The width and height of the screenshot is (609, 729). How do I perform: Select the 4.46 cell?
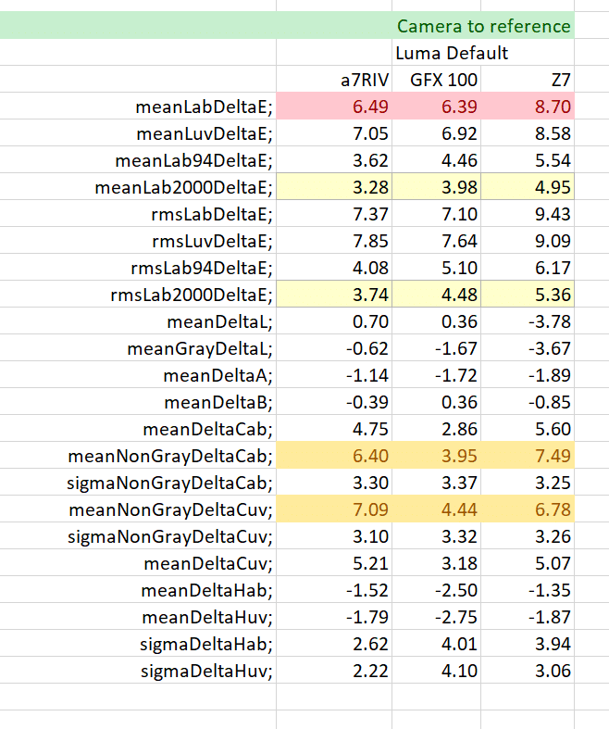click(x=437, y=160)
